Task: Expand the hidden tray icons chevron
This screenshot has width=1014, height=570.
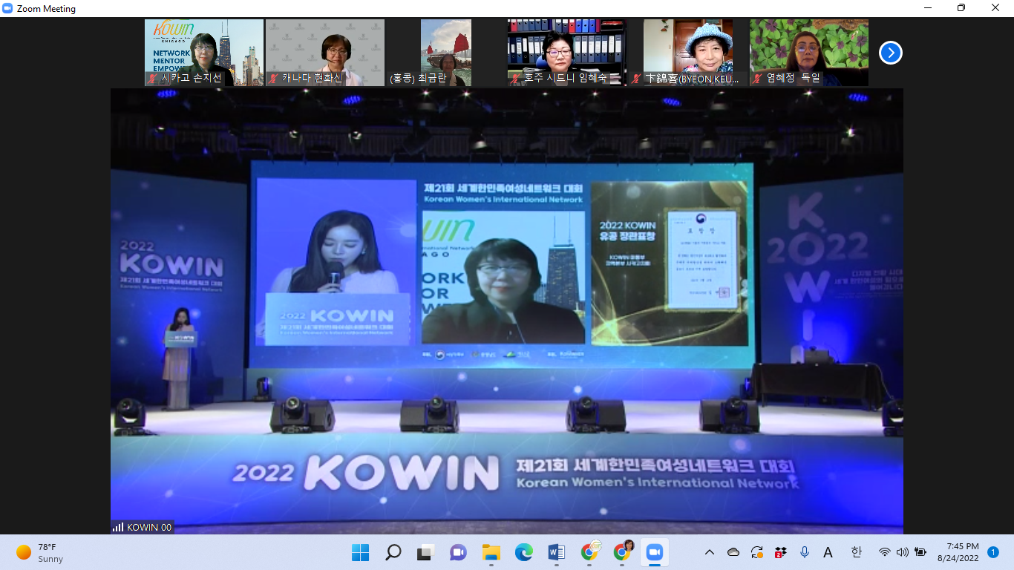Action: tap(710, 552)
